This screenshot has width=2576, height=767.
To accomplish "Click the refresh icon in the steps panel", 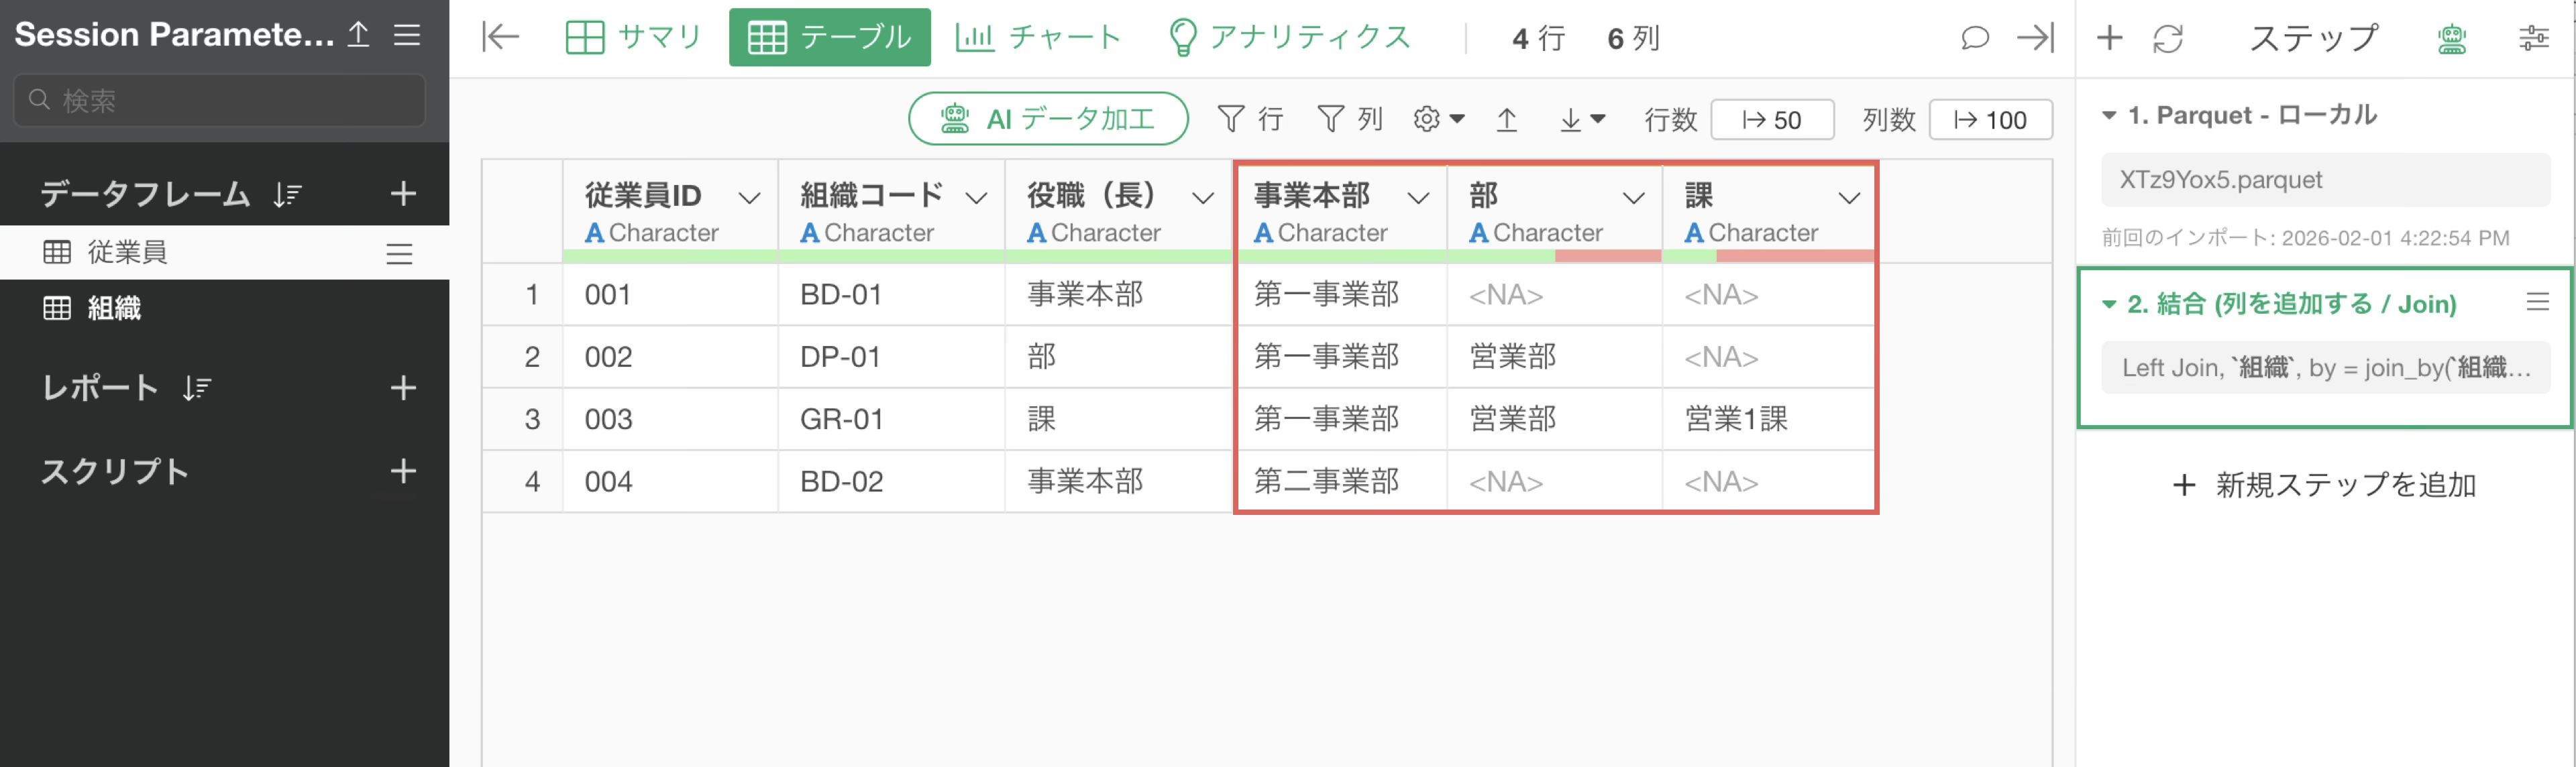I will (x=2167, y=39).
